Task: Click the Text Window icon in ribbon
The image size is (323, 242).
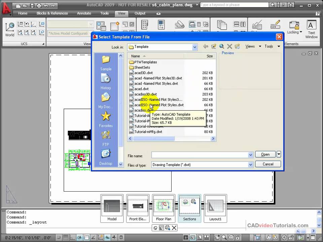Action: pos(311,29)
